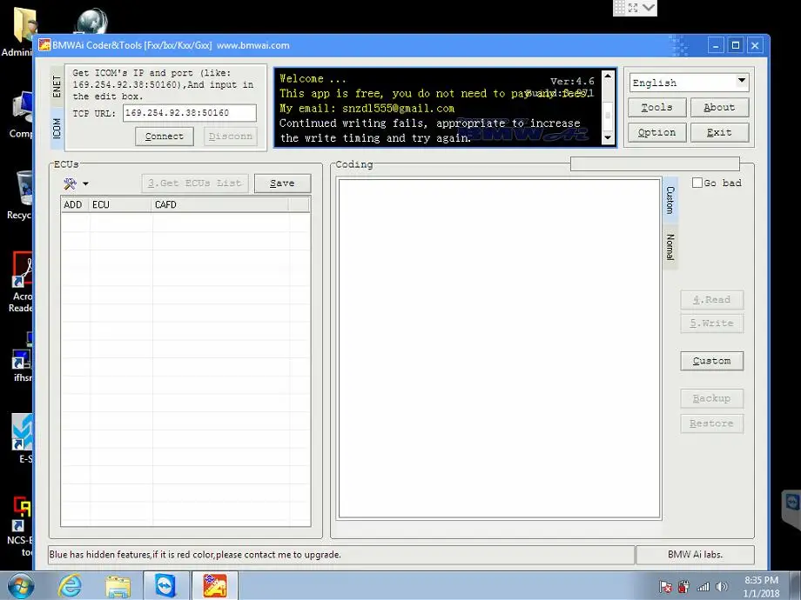Image resolution: width=801 pixels, height=600 pixels.
Task: Switch to the ENET tab
Action: [57, 86]
